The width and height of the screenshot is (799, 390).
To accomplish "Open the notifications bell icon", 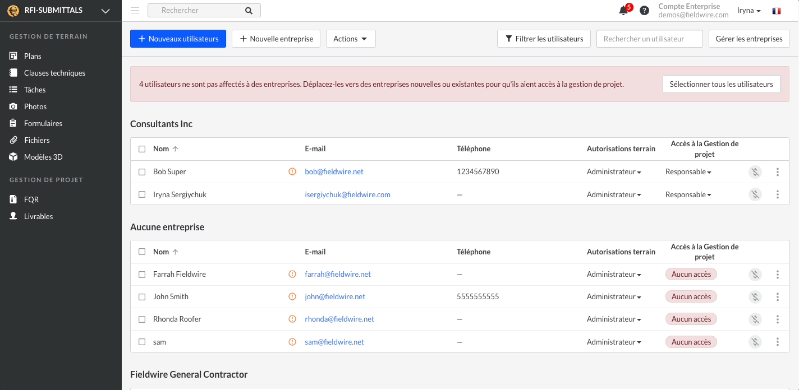I will pyautogui.click(x=623, y=11).
